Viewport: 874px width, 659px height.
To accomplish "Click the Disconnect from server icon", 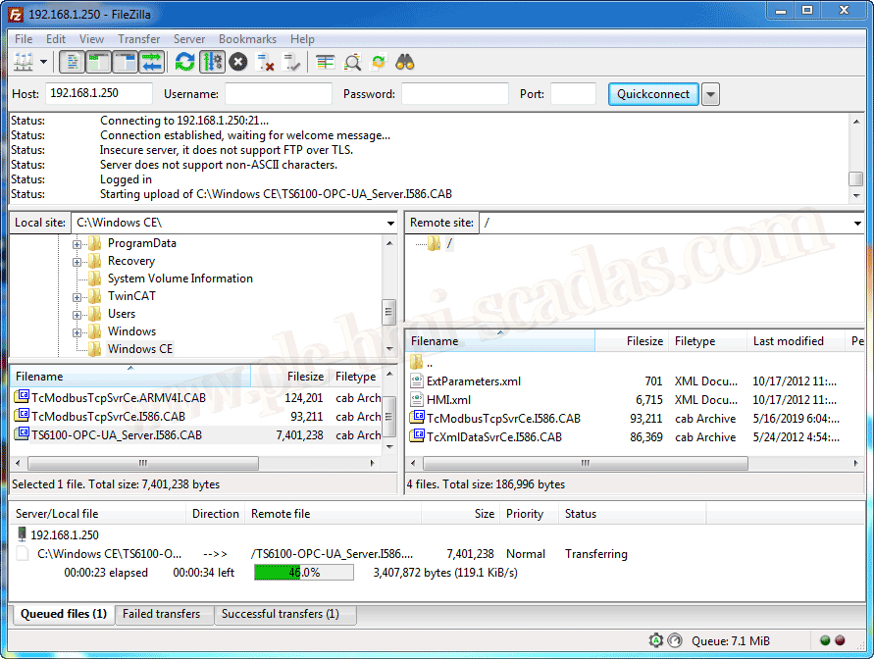I will [265, 63].
